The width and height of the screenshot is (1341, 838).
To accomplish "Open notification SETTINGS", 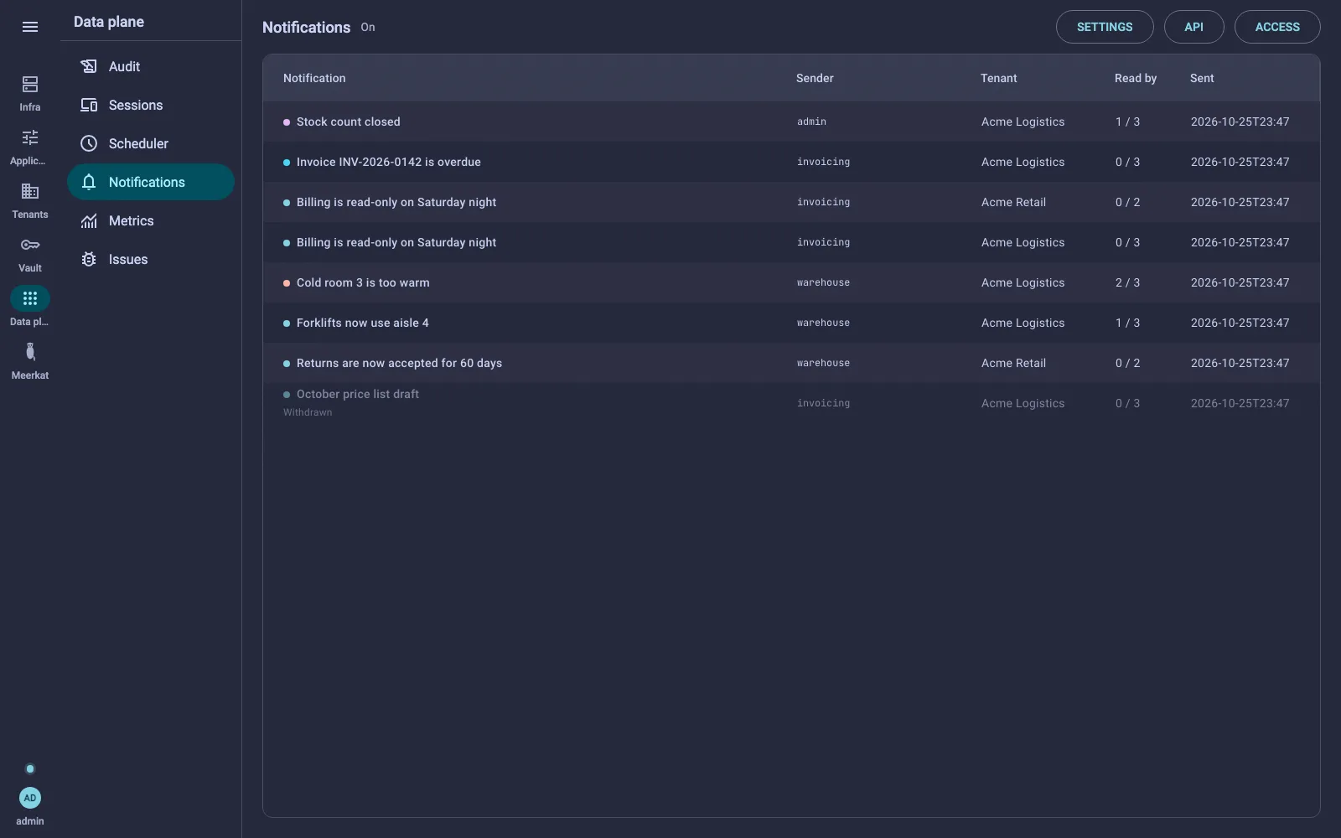I will (x=1105, y=27).
